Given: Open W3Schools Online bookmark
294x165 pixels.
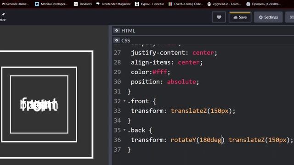Looking at the screenshot, I should point(15,4).
